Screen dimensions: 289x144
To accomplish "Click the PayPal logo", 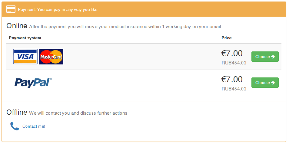I will click(x=33, y=83).
